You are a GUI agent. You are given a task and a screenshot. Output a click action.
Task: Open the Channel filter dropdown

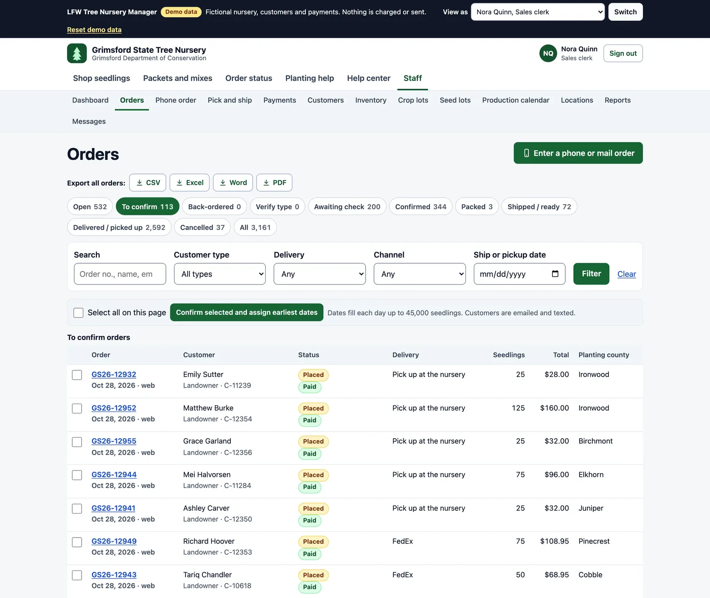click(x=420, y=274)
